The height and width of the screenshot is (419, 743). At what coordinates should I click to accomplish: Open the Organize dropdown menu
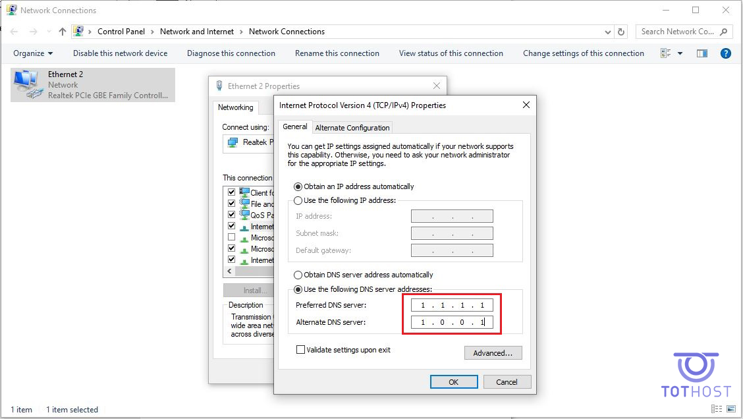click(x=33, y=53)
